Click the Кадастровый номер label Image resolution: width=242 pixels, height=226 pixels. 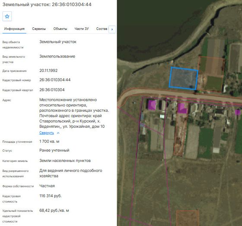tap(17, 80)
